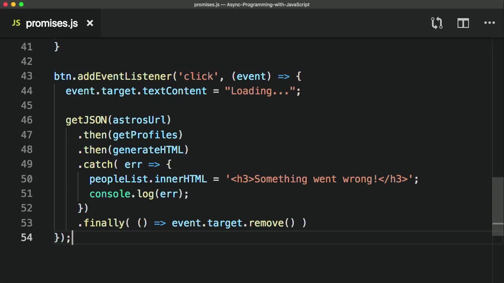
Task: Select the promises.js editor tab
Action: tap(51, 23)
